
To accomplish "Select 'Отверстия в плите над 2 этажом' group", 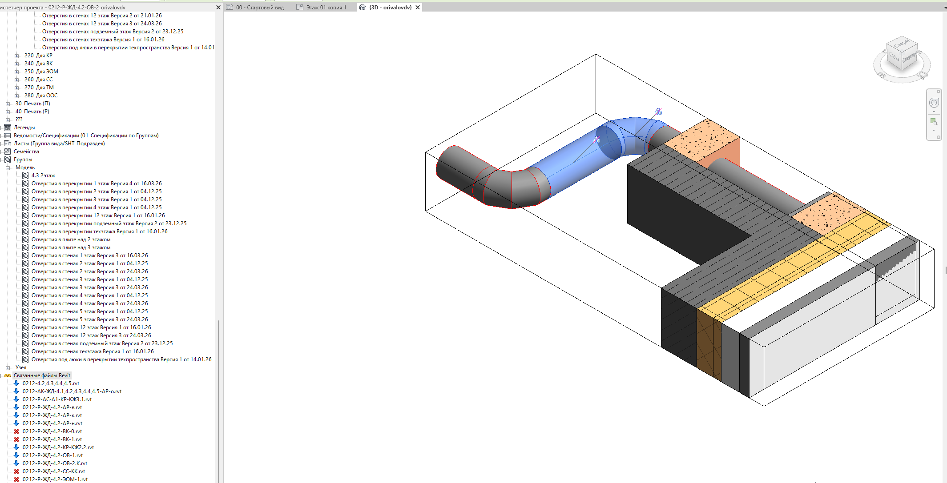I will point(71,240).
